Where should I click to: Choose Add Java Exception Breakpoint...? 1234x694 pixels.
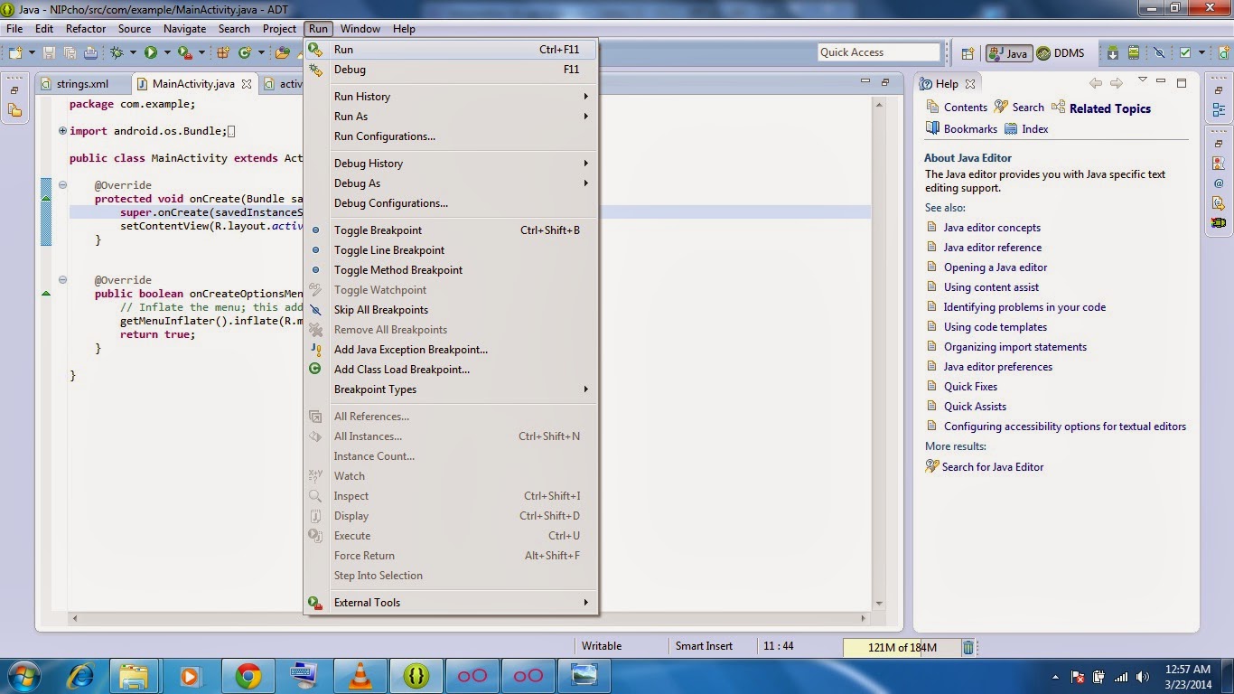(x=451, y=350)
